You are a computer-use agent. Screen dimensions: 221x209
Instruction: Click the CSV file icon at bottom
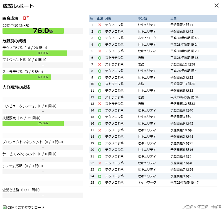point(4,207)
